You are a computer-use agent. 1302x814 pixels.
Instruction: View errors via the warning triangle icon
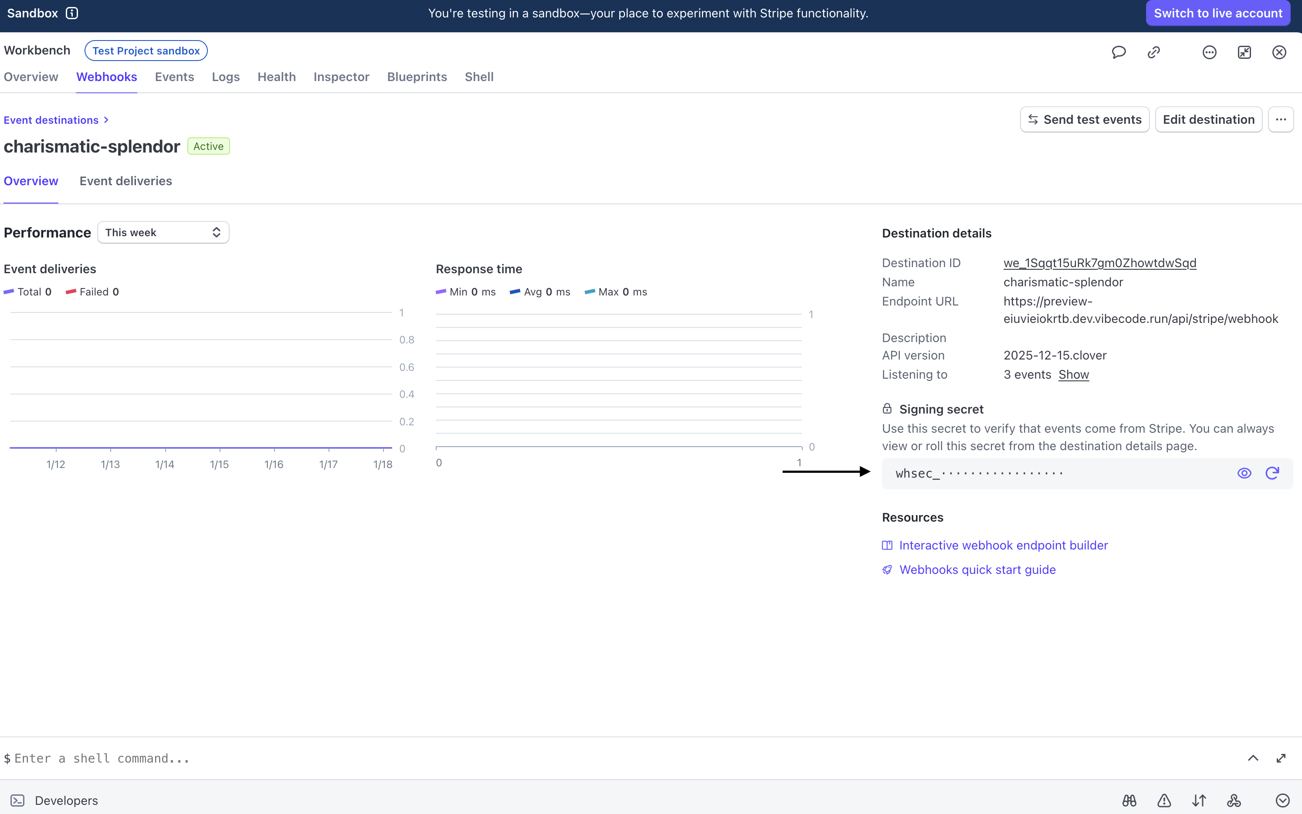(x=1164, y=800)
